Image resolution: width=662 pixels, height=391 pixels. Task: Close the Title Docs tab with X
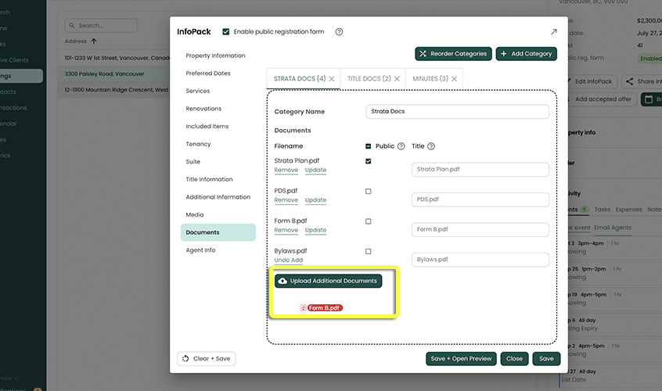pyautogui.click(x=397, y=79)
